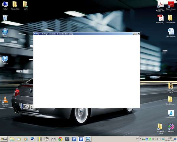Open the Foto Leica Forum folder
Screen dimensions: 177x142
click(x=171, y=88)
